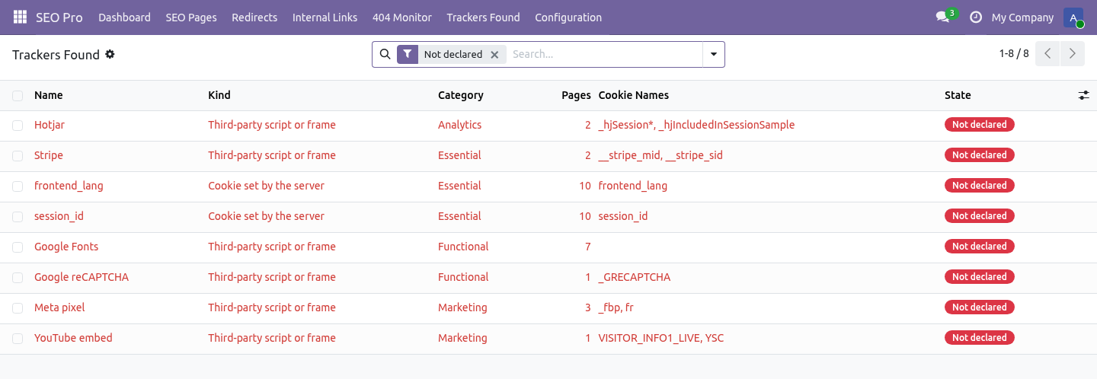Screen dimensions: 1097x379
Task: Open the Google reCAPTCHA record
Action: (82, 277)
